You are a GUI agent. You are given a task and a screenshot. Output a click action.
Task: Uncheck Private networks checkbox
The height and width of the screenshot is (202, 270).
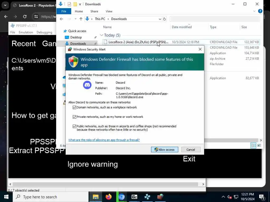coord(74,117)
